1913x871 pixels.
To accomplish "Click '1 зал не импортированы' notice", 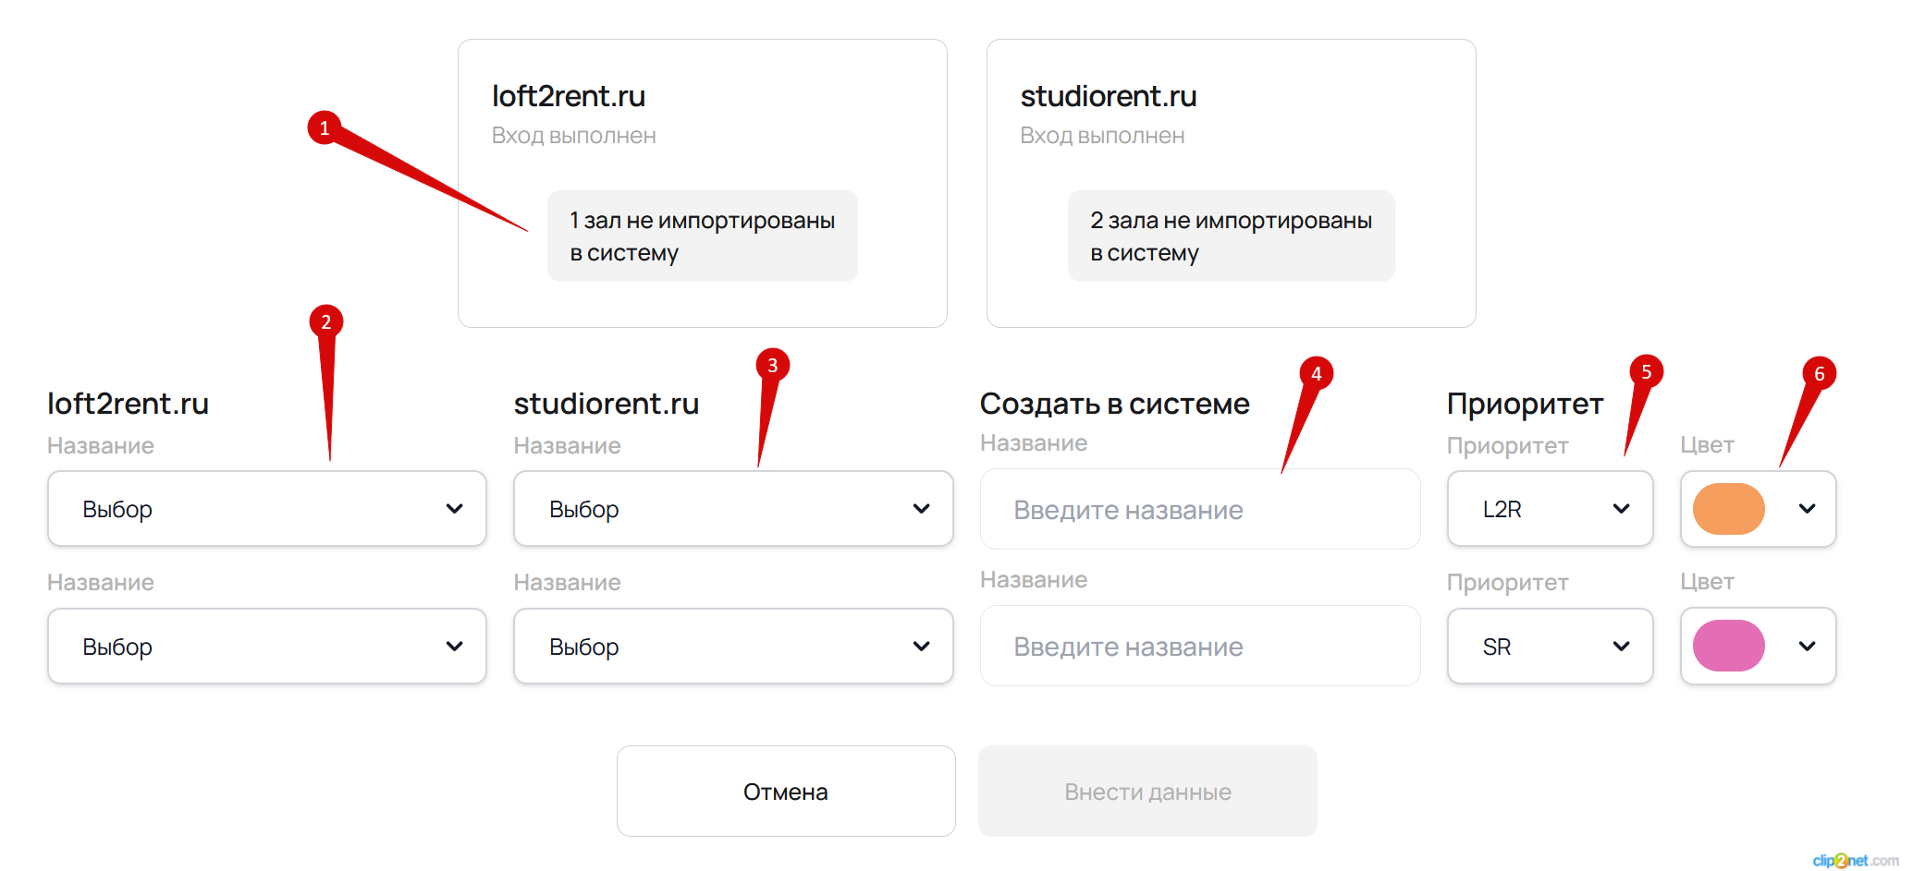I will pos(703,236).
